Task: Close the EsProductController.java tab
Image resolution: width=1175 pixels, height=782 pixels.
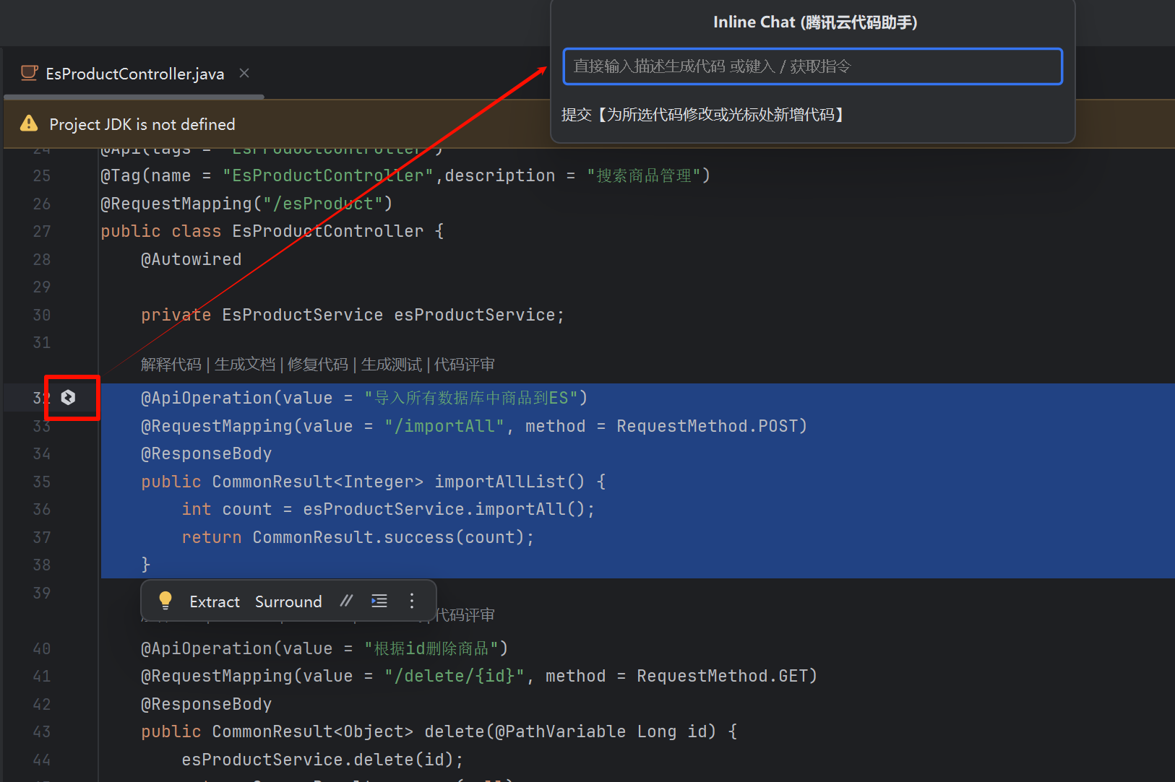Action: point(244,73)
